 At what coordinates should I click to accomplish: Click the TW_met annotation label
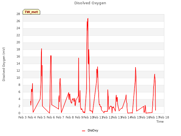(31, 12)
